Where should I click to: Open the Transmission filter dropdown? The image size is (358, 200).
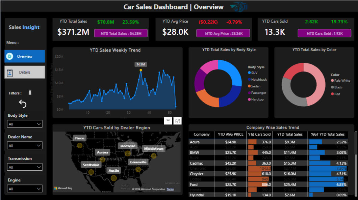(x=25, y=167)
